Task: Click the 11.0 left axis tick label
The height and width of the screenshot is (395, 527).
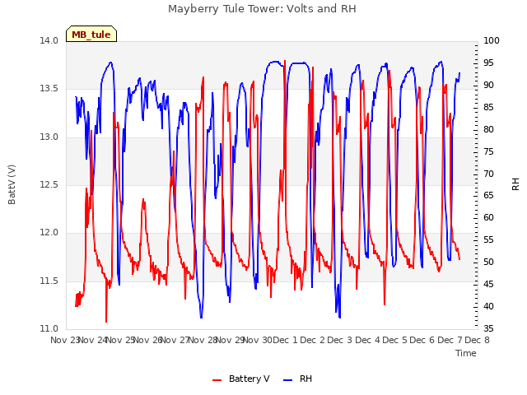Action: 49,329
